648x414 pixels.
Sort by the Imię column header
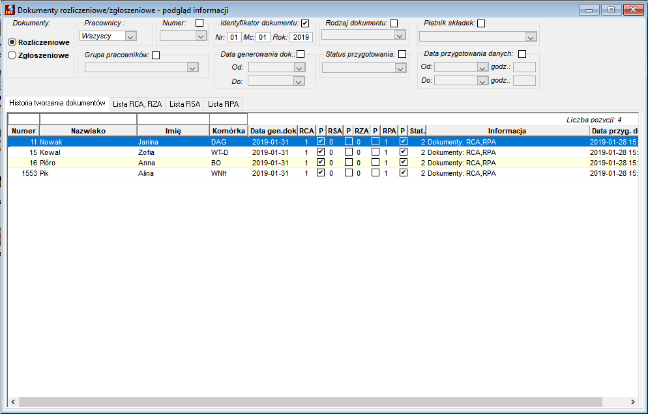173,131
